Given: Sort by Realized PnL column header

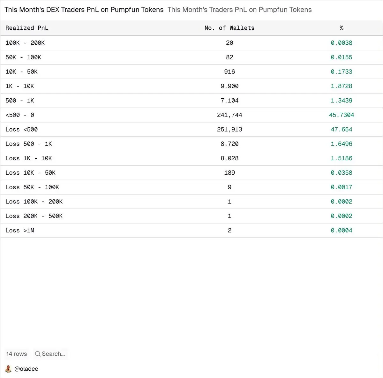Looking at the screenshot, I should tap(27, 28).
